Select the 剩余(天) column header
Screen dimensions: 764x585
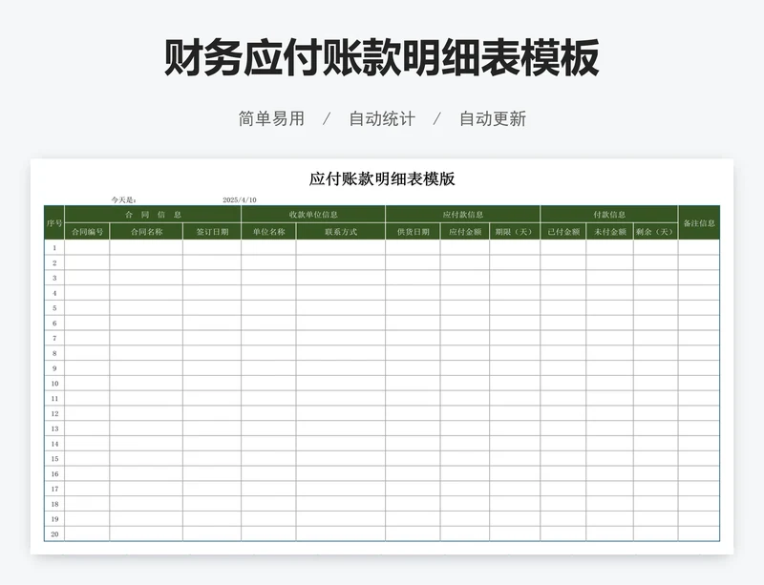point(655,232)
